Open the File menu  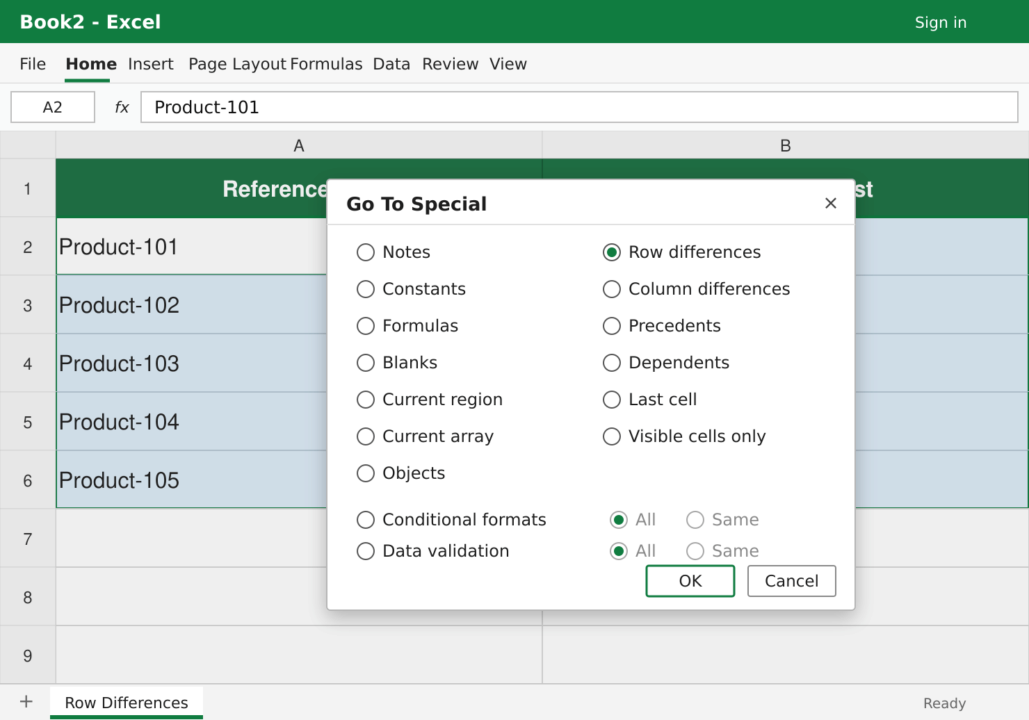click(x=33, y=64)
